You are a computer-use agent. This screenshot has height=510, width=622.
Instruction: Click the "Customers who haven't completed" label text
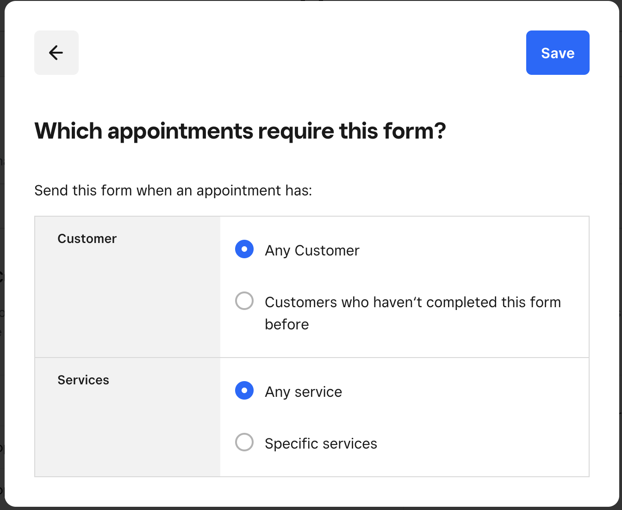pyautogui.click(x=412, y=302)
